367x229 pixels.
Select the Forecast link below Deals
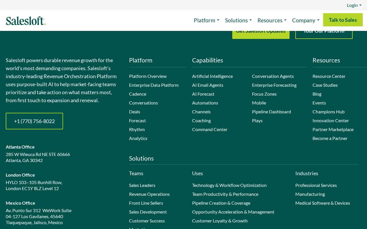click(137, 121)
